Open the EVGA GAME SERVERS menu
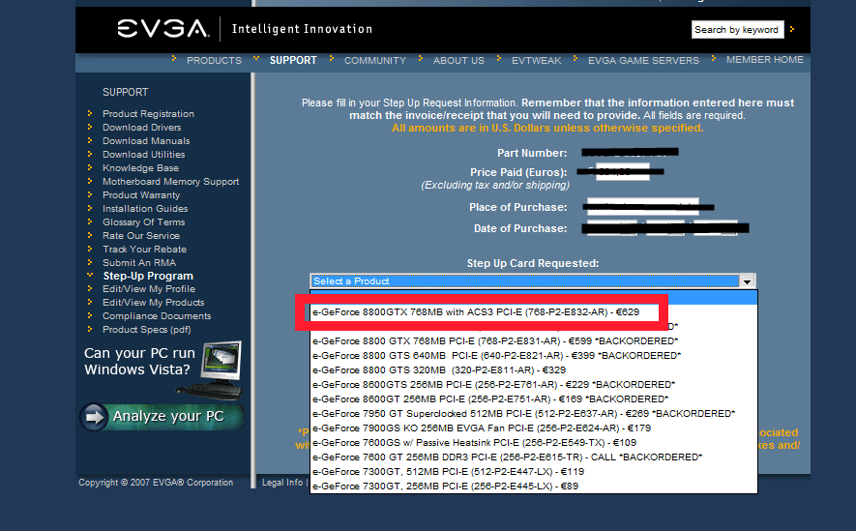This screenshot has width=856, height=531. [x=643, y=60]
